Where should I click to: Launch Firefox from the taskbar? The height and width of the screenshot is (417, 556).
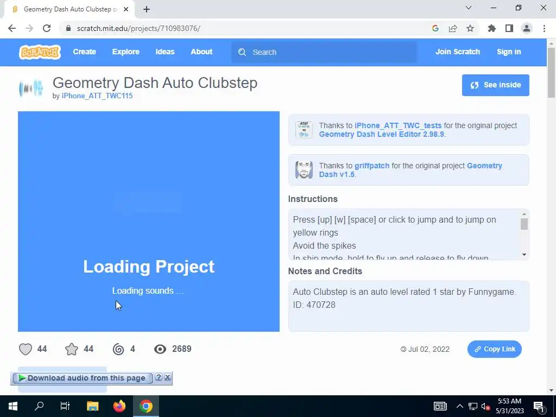[119, 406]
